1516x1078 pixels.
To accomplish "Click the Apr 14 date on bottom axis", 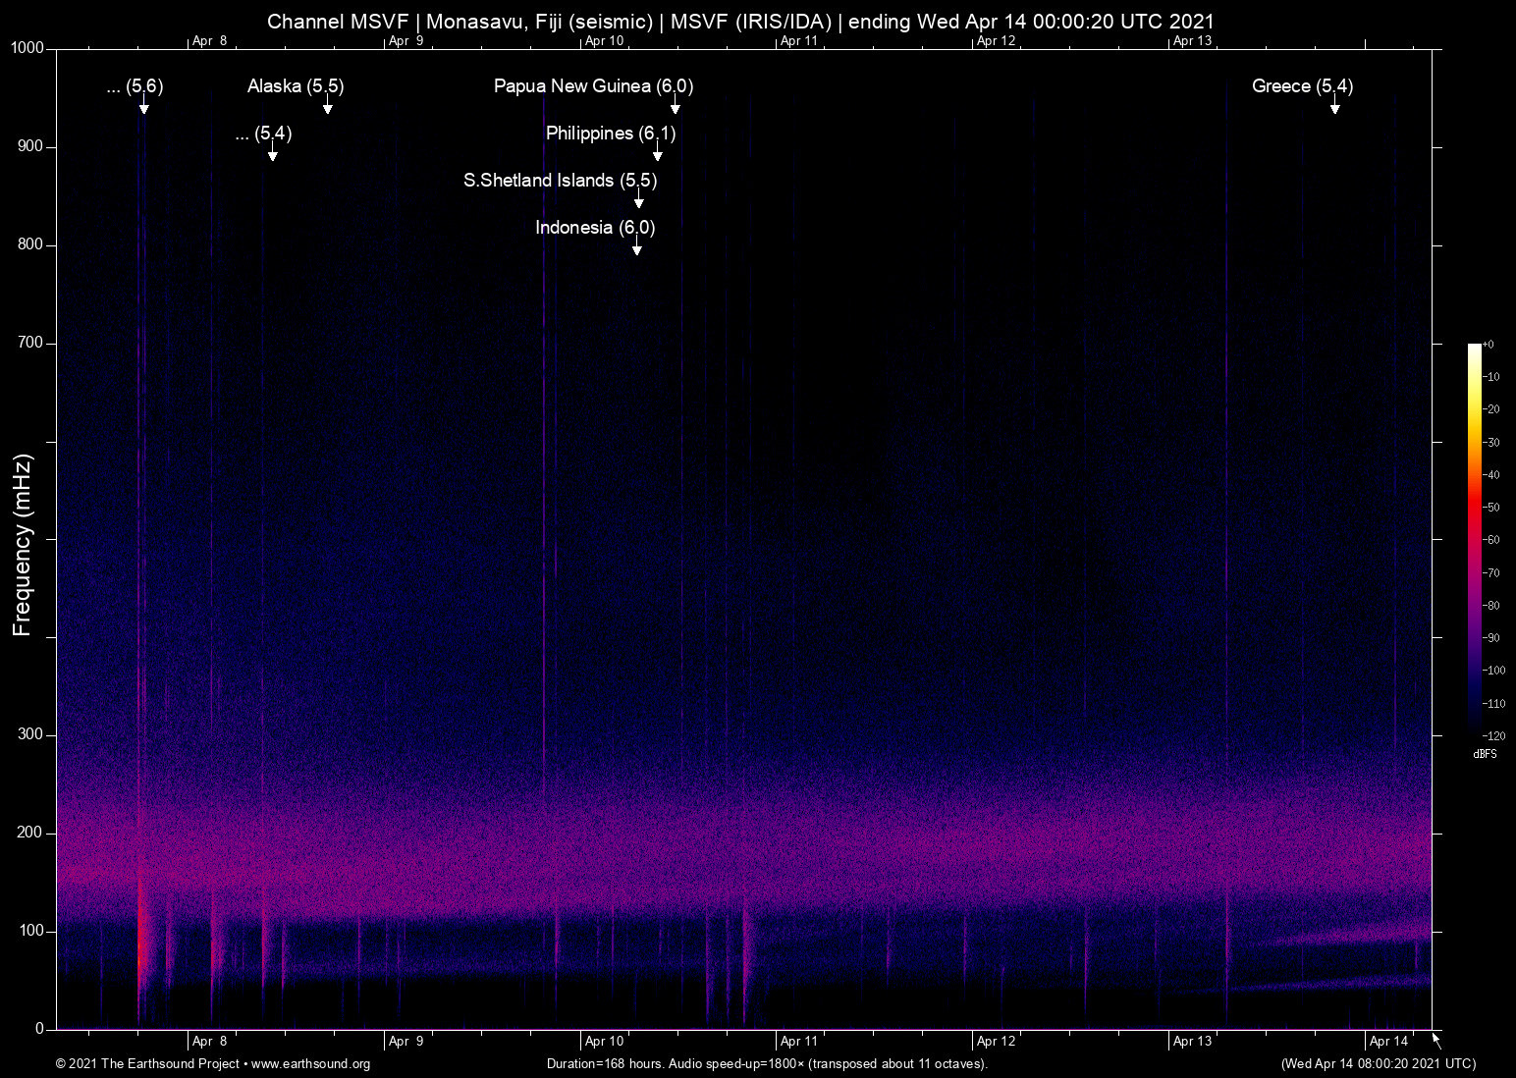I will click(x=1388, y=1042).
